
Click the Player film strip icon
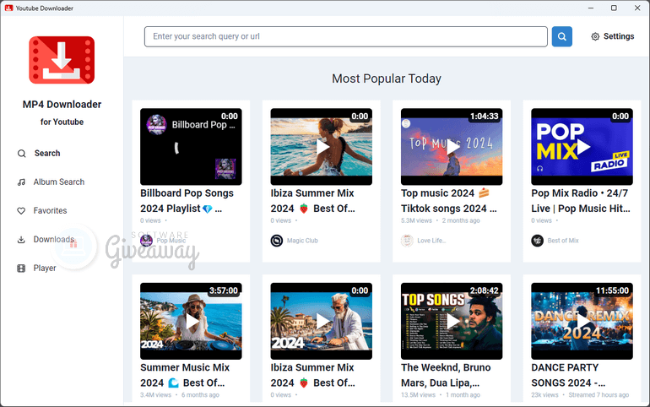point(21,269)
